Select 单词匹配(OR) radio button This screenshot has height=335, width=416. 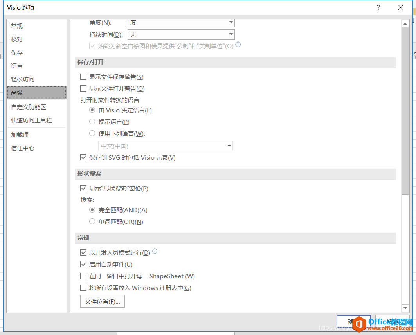[92, 221]
